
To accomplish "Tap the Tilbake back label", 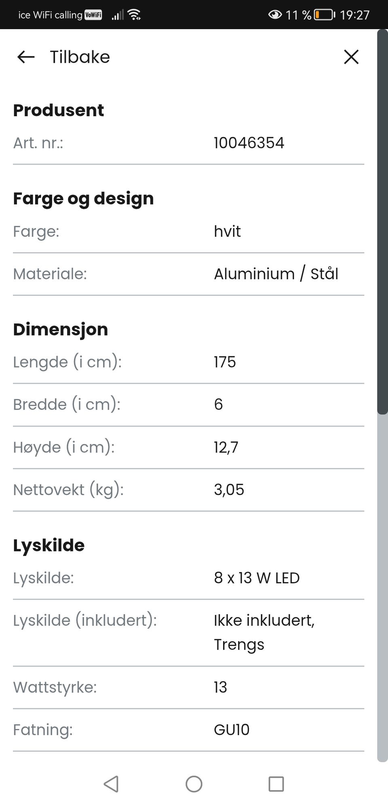I will (80, 57).
